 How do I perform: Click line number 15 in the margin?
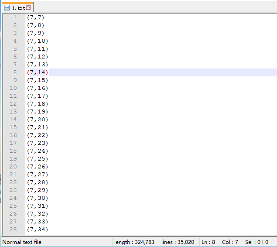click(13, 127)
